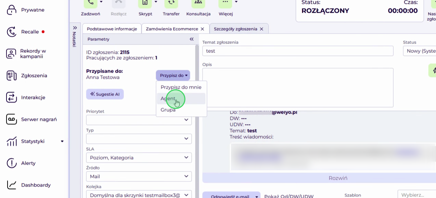The height and width of the screenshot is (198, 436).
Task: Switch to Podstawowe informacje tab
Action: tap(112, 29)
